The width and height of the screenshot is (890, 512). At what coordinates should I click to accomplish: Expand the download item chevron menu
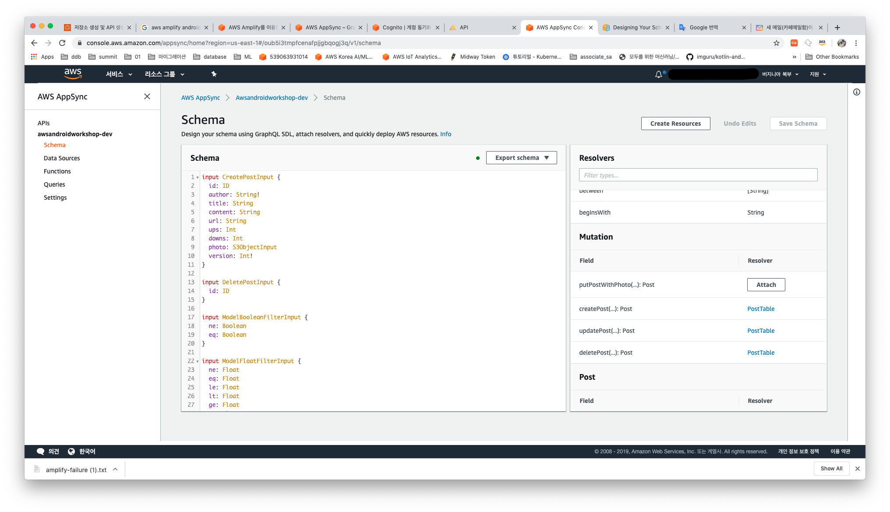[115, 469]
